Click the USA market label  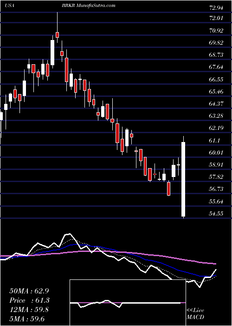[10, 6]
